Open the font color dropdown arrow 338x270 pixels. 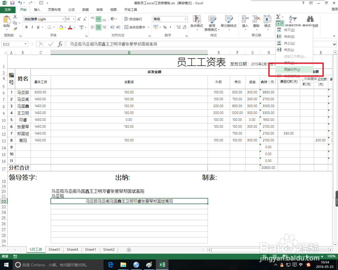click(x=74, y=27)
